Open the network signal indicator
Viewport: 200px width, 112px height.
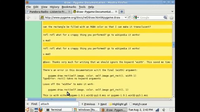pos(157,110)
